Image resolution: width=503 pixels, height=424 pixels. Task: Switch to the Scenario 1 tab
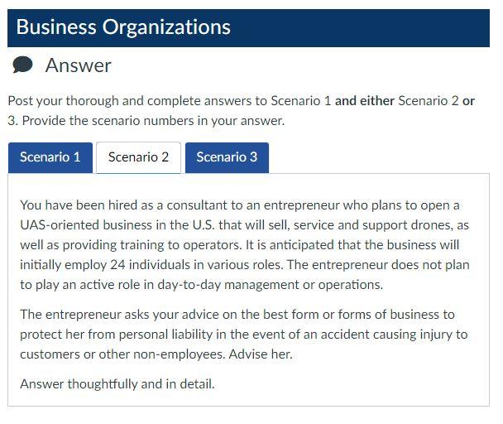click(50, 157)
